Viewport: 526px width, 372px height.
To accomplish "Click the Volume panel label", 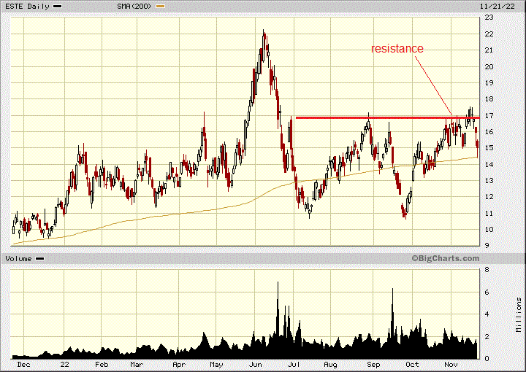I will tap(18, 258).
